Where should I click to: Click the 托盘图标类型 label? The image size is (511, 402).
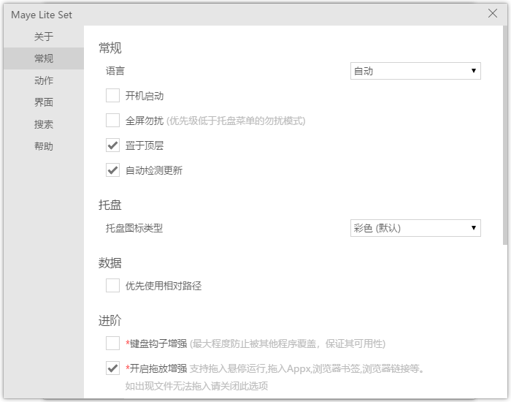tap(134, 228)
